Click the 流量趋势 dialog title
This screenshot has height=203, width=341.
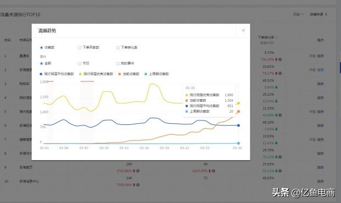(47, 31)
